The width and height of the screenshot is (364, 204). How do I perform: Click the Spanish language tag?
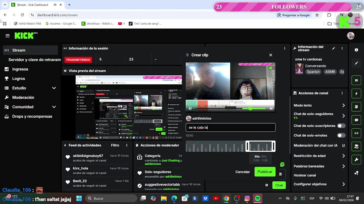[313, 72]
